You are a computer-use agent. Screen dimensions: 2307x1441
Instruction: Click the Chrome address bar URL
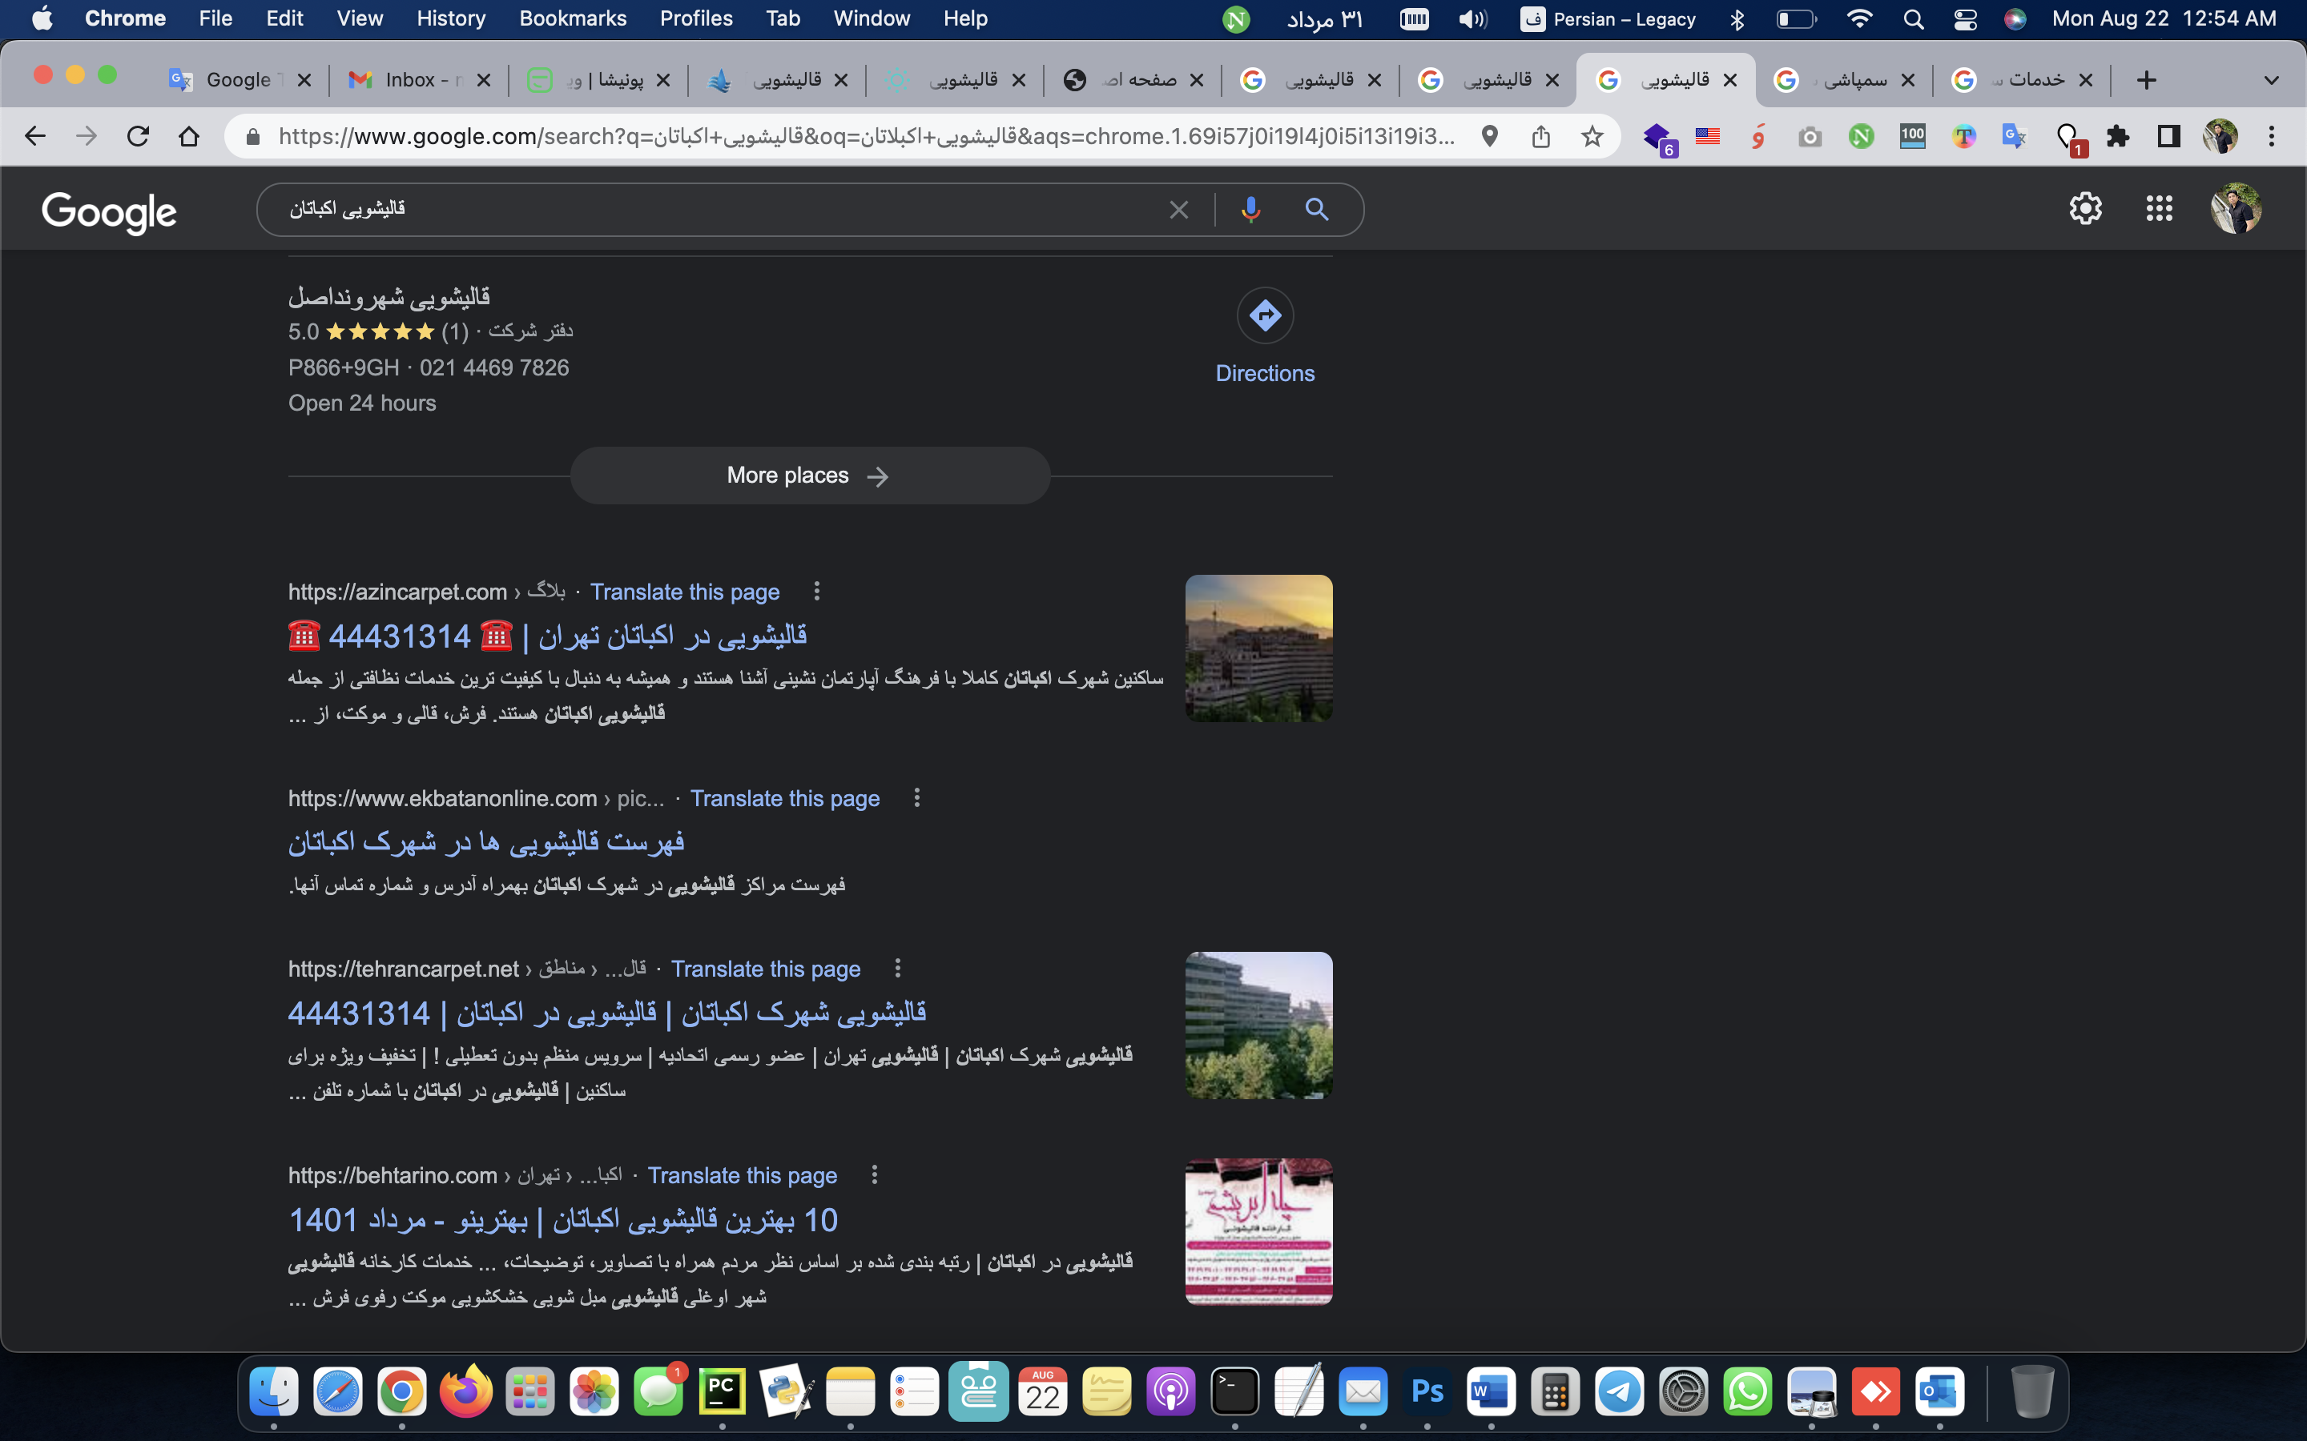(866, 136)
